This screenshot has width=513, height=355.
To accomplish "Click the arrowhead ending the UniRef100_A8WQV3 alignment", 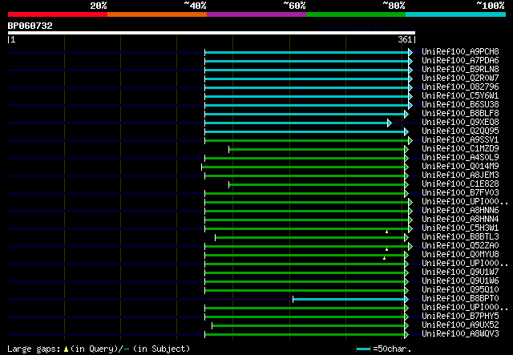I will 406,335.
